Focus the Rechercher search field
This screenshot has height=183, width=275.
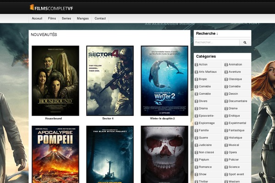pyautogui.click(x=217, y=43)
